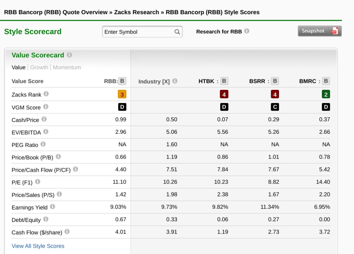Click RBB Cash/Price value 0.99
354x254 pixels.
(121, 120)
